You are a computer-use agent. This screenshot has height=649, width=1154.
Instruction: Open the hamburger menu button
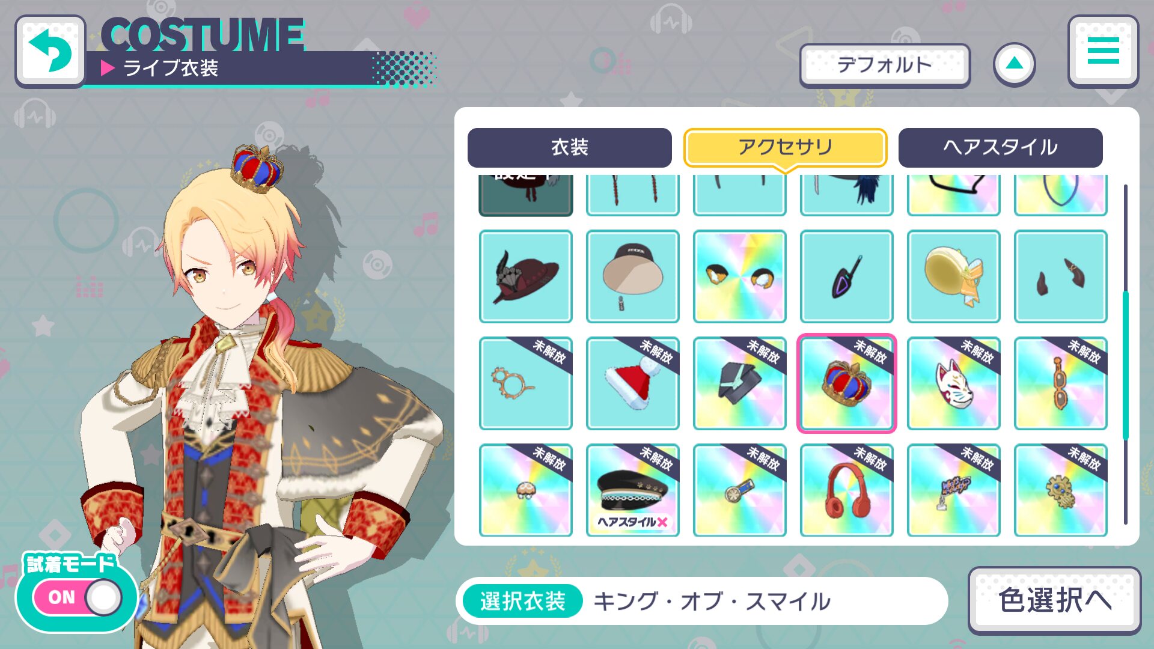[1103, 50]
